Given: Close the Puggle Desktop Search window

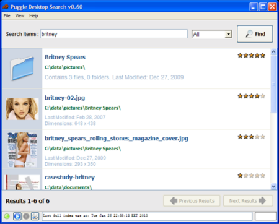Looking at the screenshot, I should pyautogui.click(x=272, y=7).
